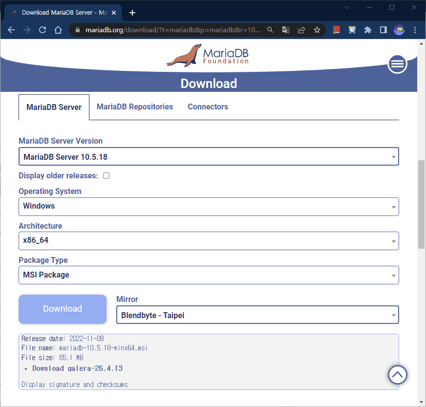Click the Download galera-26.4.13 link
This screenshot has height=407, width=426.
[77, 368]
